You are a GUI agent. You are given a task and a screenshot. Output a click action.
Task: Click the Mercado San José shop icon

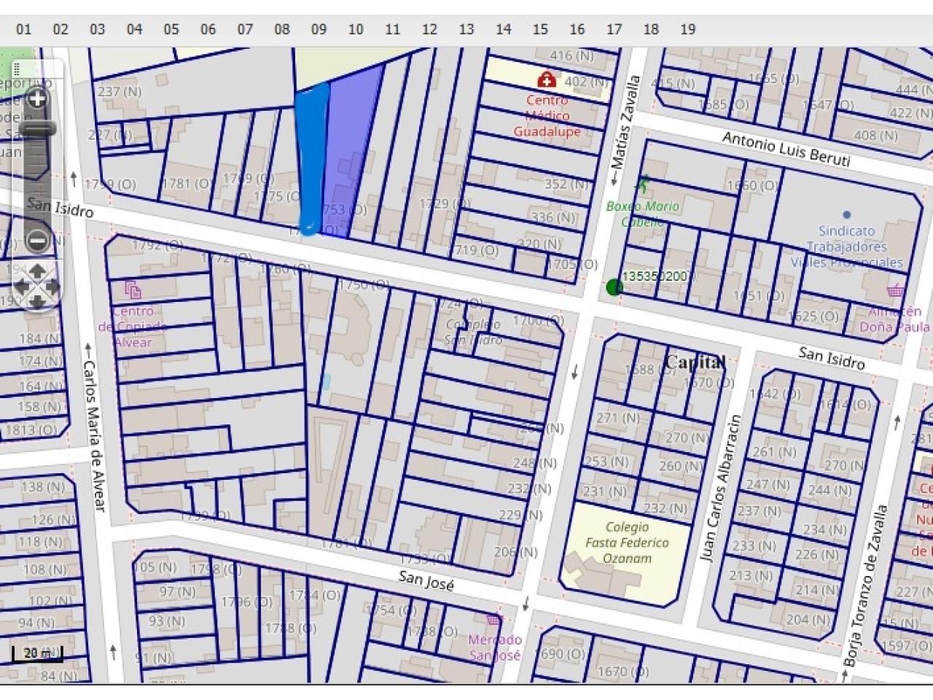[495, 621]
